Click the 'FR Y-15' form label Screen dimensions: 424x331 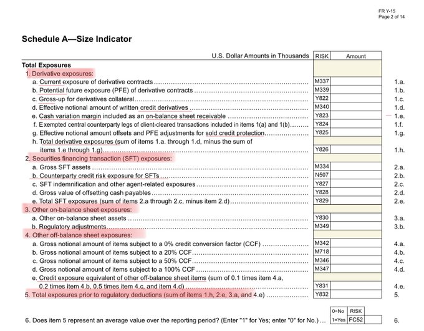pos(387,11)
